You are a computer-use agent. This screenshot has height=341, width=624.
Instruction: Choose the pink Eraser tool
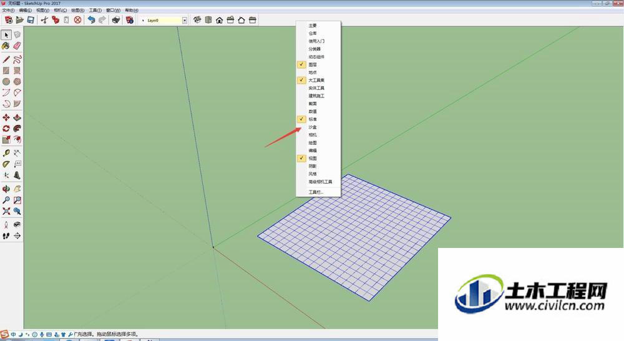tap(17, 46)
